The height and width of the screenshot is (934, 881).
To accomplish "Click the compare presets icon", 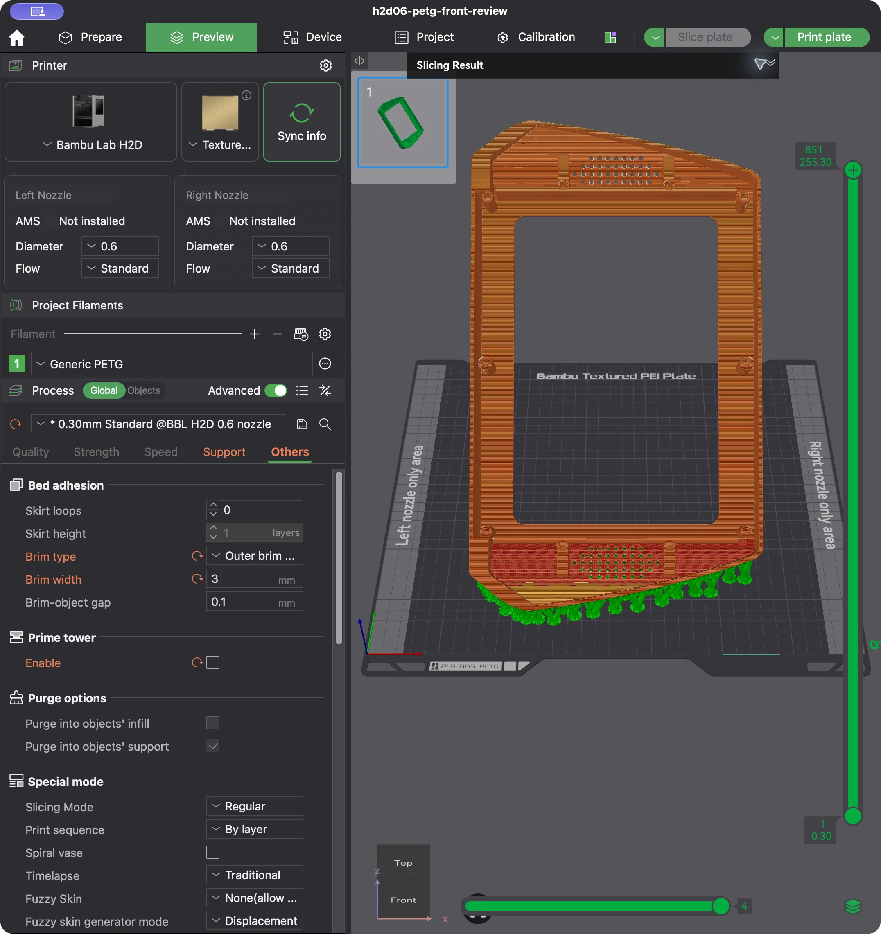I will coord(325,390).
